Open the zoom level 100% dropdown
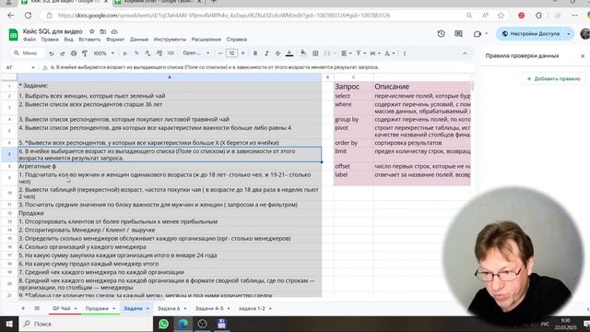 pos(103,53)
